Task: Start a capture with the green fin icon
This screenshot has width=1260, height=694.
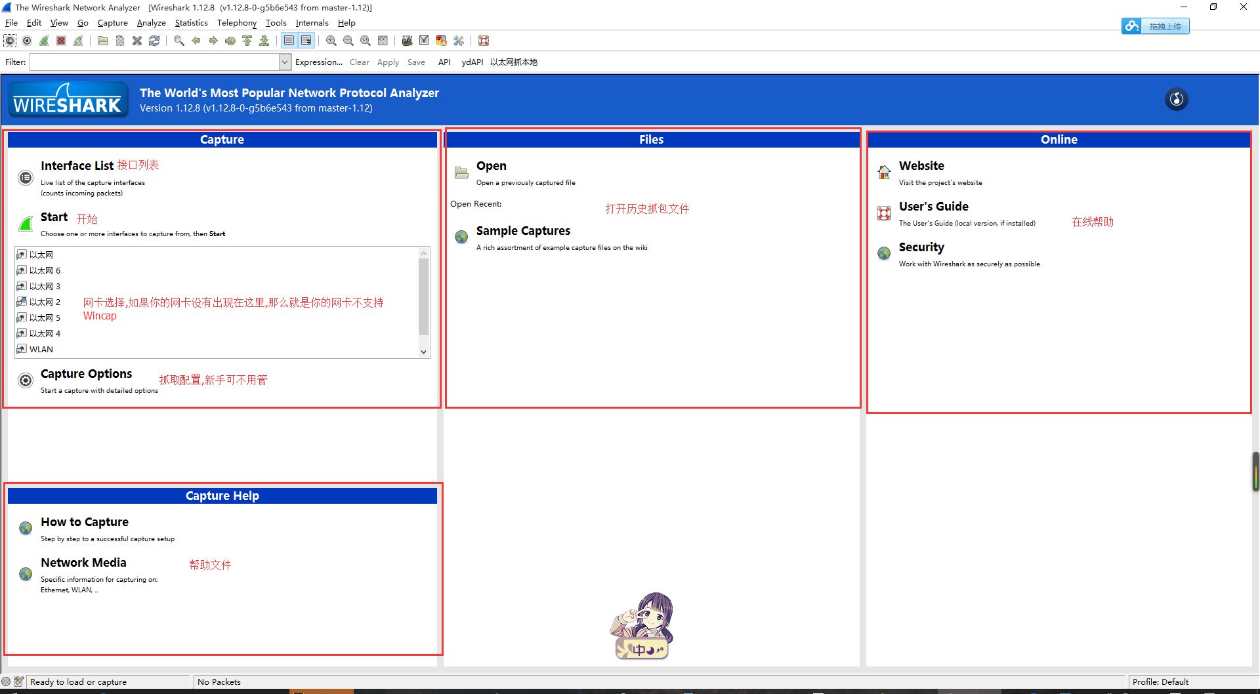Action: [x=44, y=40]
